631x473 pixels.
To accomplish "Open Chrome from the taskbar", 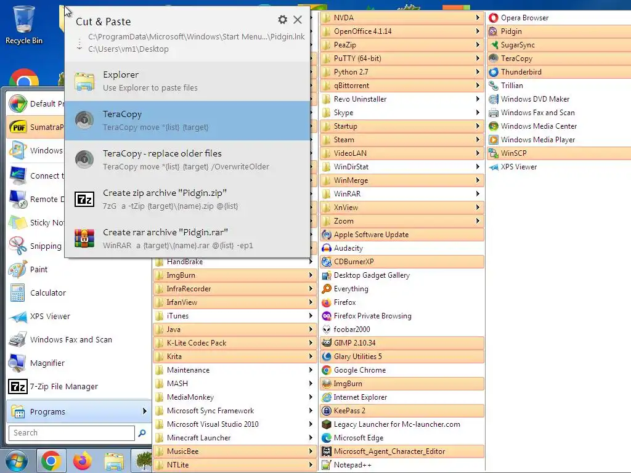I will [x=51, y=461].
